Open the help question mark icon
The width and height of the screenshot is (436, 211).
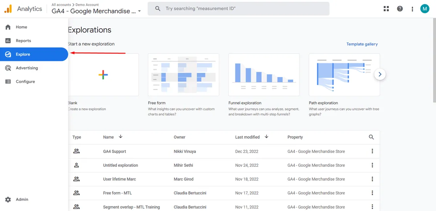(x=400, y=9)
